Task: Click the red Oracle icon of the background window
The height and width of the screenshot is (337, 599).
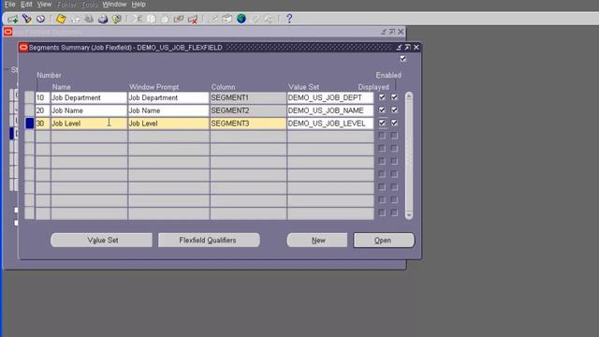Action: pos(8,32)
